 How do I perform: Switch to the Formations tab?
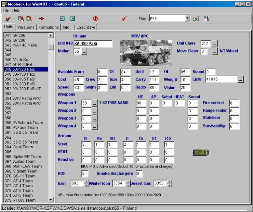click(x=48, y=27)
